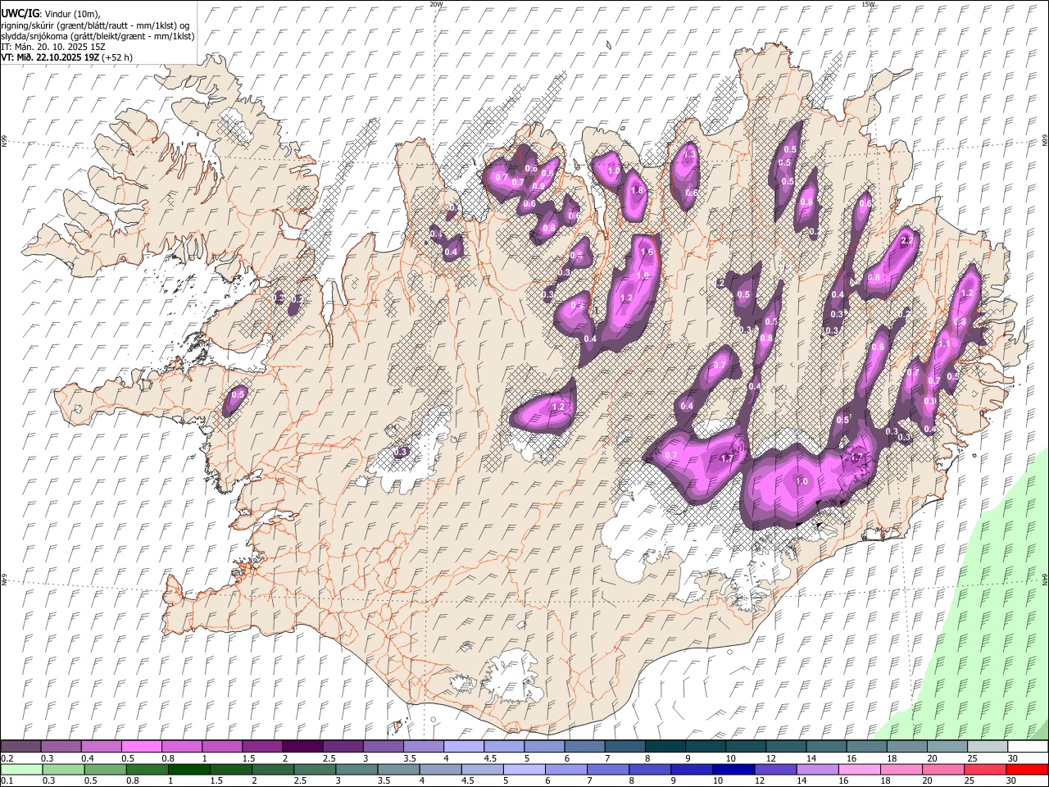Click the '1.1' snowfall value near the east coast

(x=944, y=344)
